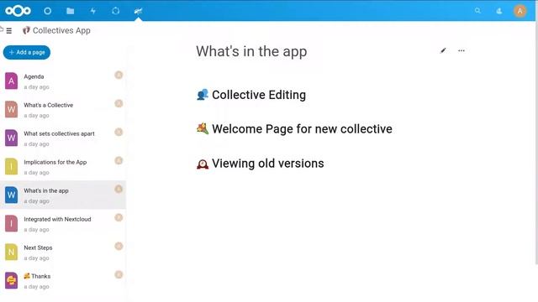538x302 pixels.
Task: Click author avatar on Thanks row
Action: click(119, 274)
